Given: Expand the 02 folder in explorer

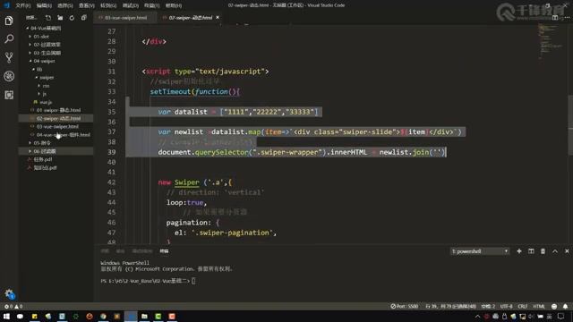Looking at the screenshot, I should tap(45, 45).
